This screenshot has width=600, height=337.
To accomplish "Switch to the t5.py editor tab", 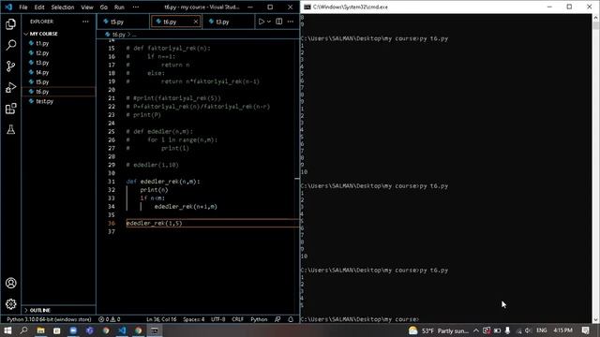I will click(x=123, y=22).
